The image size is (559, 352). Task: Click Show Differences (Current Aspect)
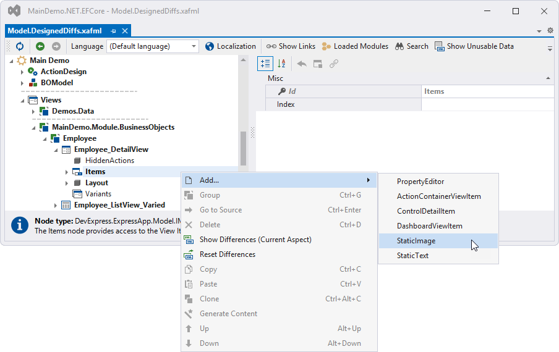pos(255,240)
